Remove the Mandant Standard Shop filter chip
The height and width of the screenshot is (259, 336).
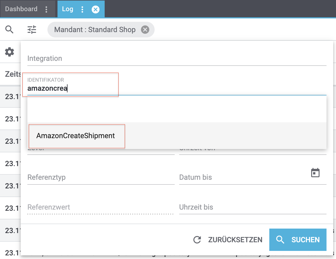[145, 30]
